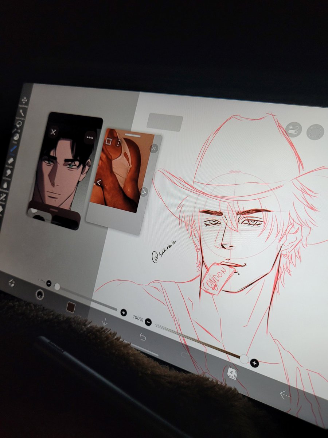The height and width of the screenshot is (438, 328).
Task: Click the opacity slider thumb
Action: [245, 359]
